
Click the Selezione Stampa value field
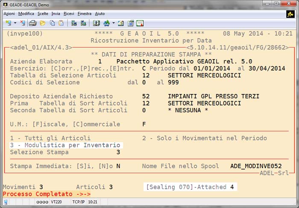118,152
